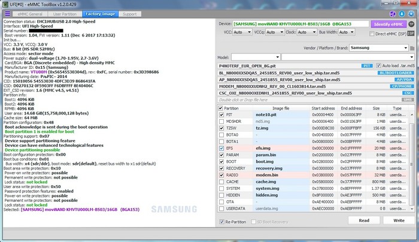Click the UFI app icon in title bar
The height and width of the screenshot is (242, 419).
coord(5,4)
